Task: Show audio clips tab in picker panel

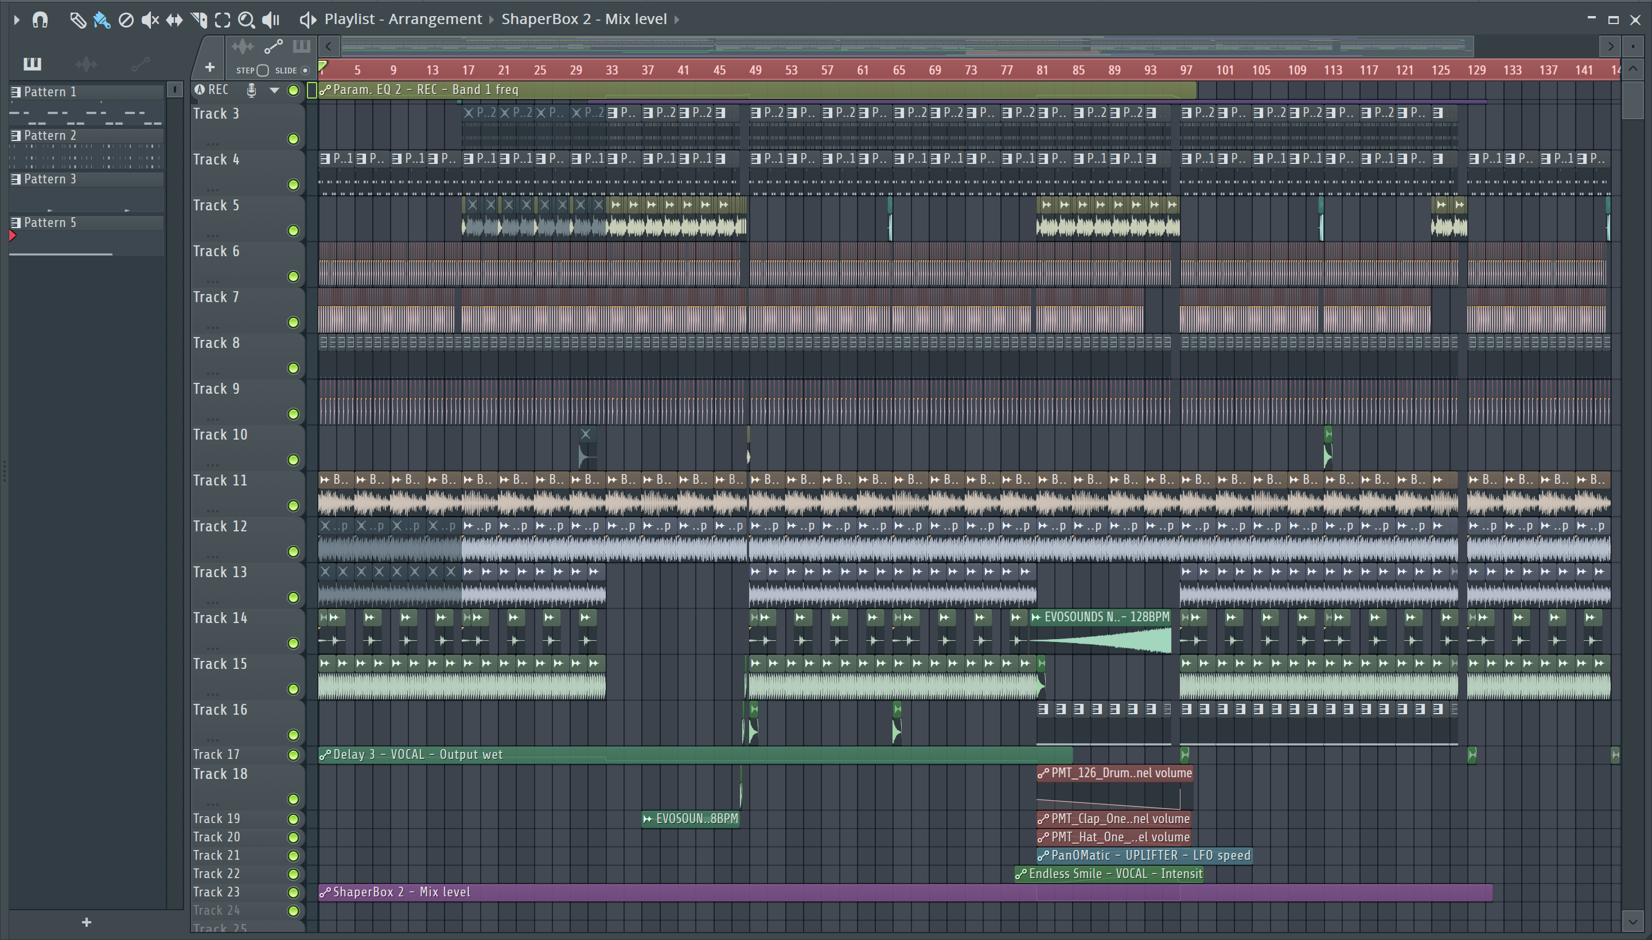Action: (86, 64)
